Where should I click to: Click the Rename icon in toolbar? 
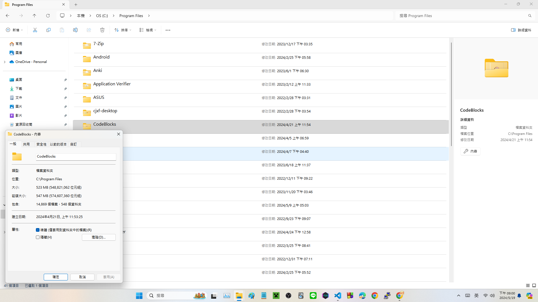[x=75, y=30]
